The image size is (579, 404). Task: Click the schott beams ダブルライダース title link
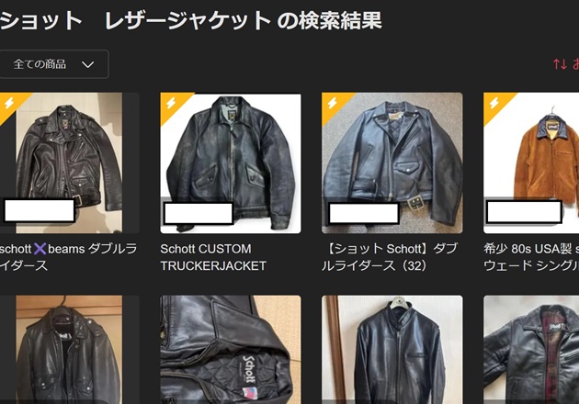[69, 257]
